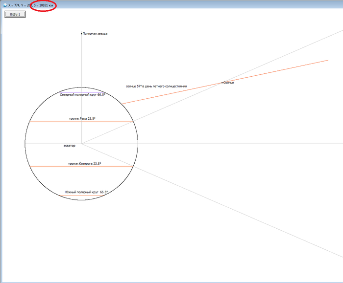Click the 'Солнце' label text
Viewport: 343px width, 283px height.
pos(229,83)
